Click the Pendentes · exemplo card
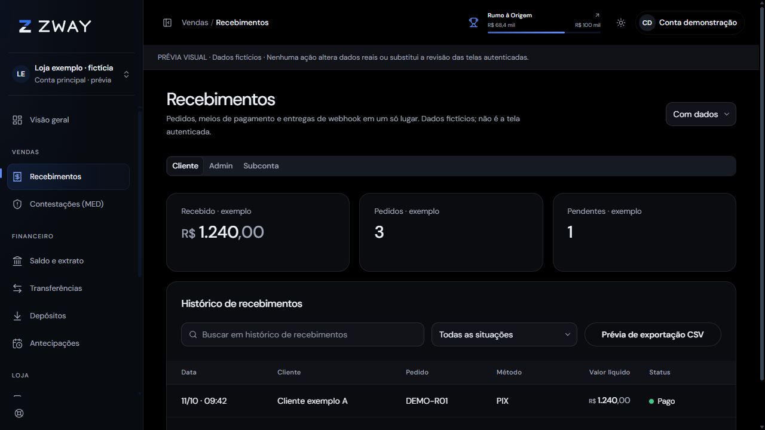Image resolution: width=765 pixels, height=430 pixels. point(644,232)
